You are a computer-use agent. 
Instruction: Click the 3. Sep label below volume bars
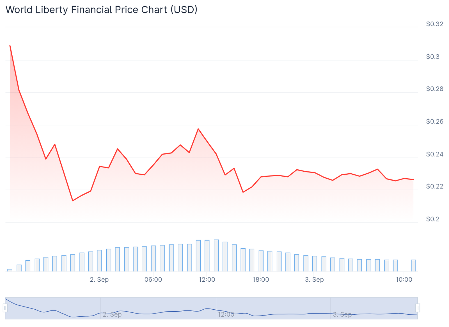(x=314, y=279)
